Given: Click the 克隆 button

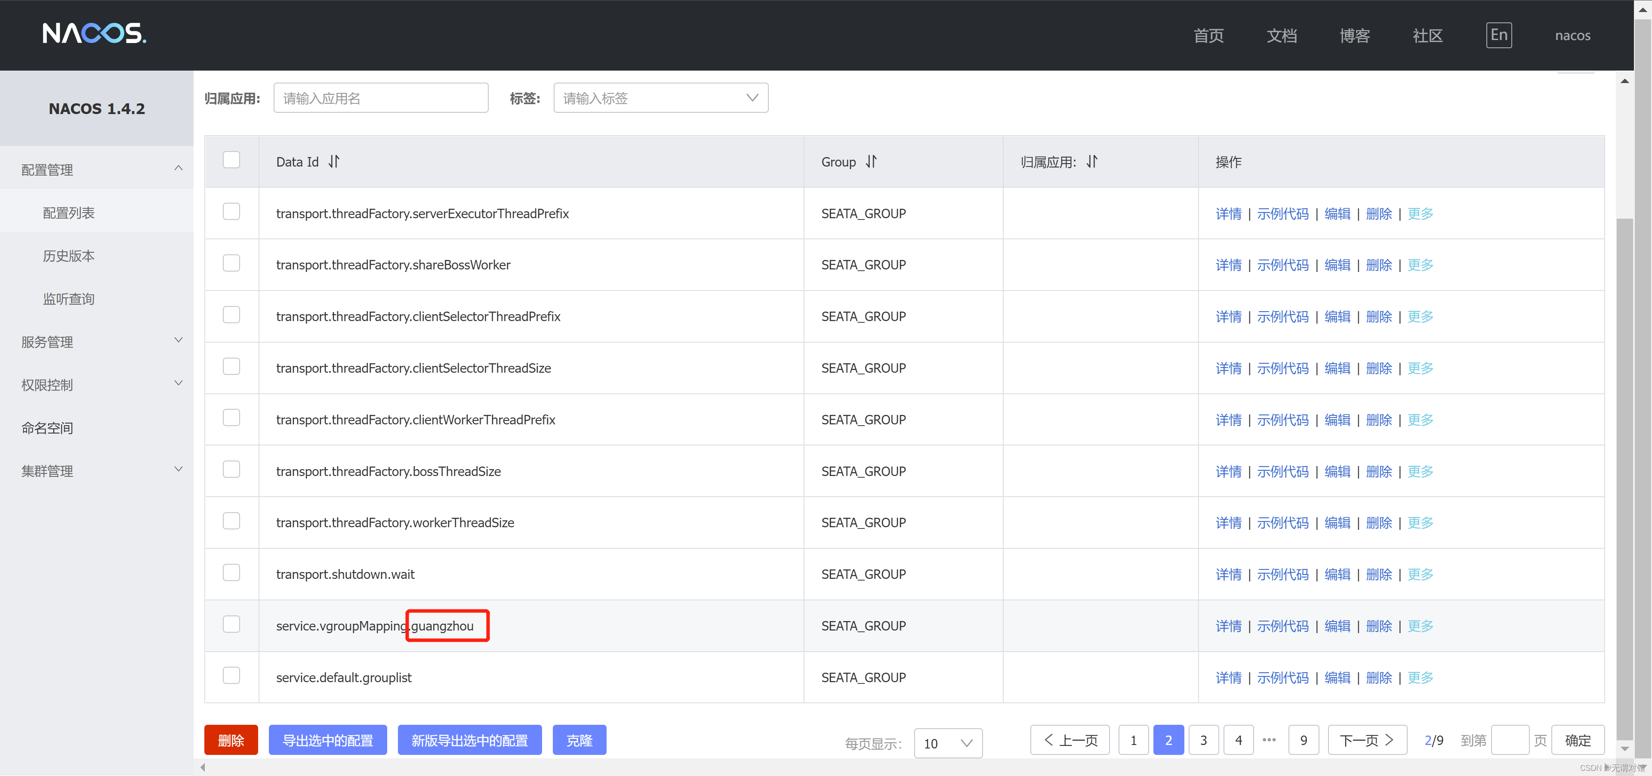Looking at the screenshot, I should tap(579, 740).
